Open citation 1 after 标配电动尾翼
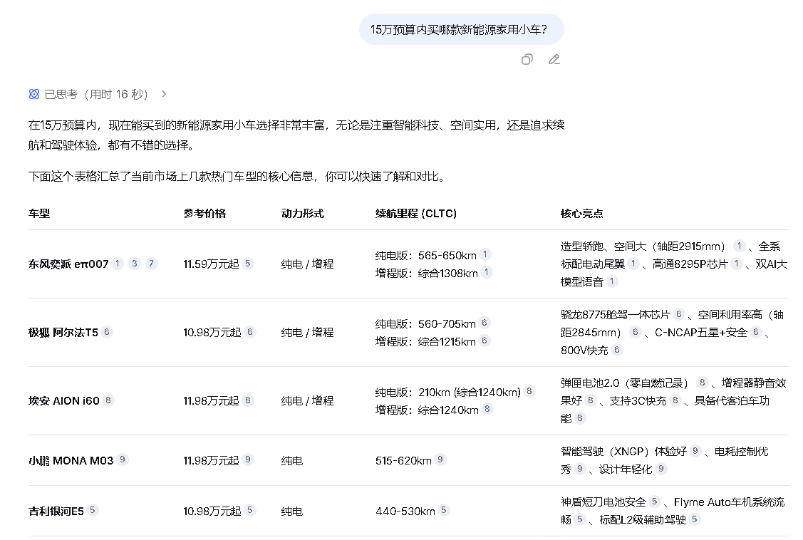The height and width of the screenshot is (540, 803). pyautogui.click(x=633, y=263)
